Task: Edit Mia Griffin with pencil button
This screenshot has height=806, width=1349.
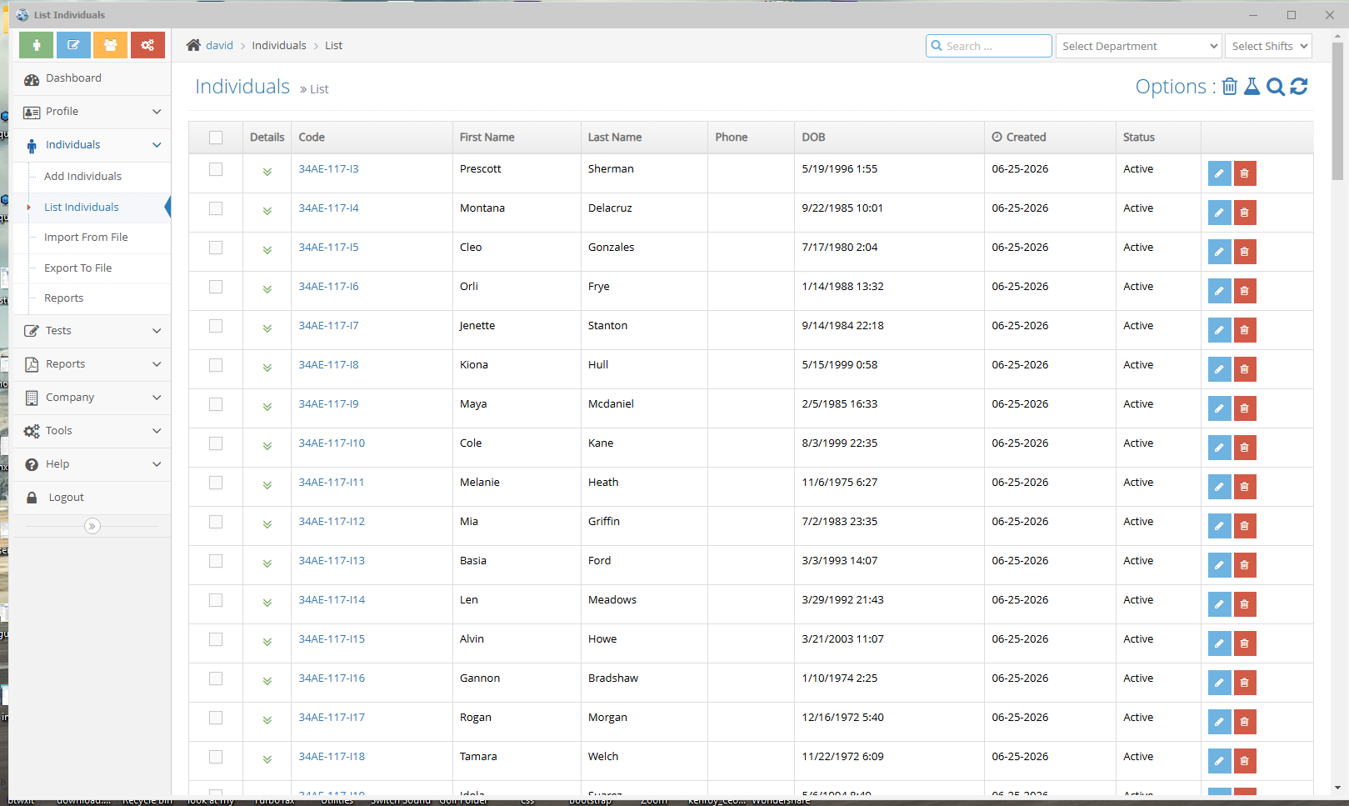Action: pos(1219,526)
